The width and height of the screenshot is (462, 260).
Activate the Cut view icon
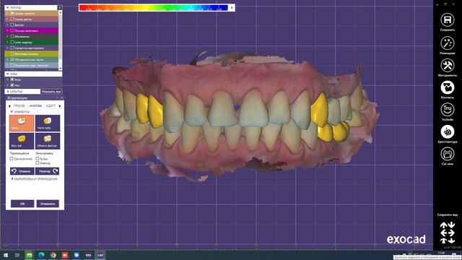click(448, 154)
